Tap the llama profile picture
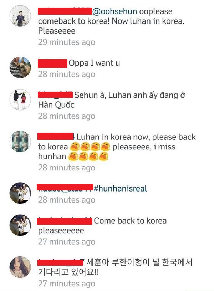This screenshot has height=291, width=214. [x=20, y=67]
